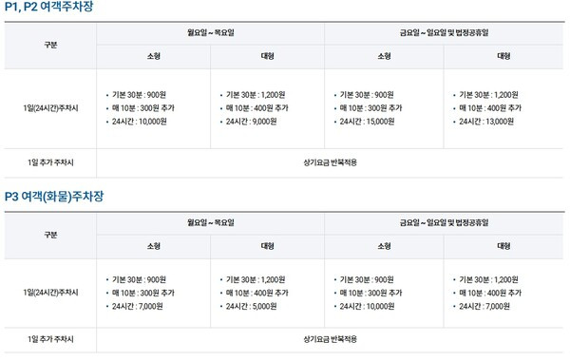Click 24시간 : 10,000원 in P3 weekend 소형 cell
Viewport: 570px width, 361px height.
coord(367,307)
